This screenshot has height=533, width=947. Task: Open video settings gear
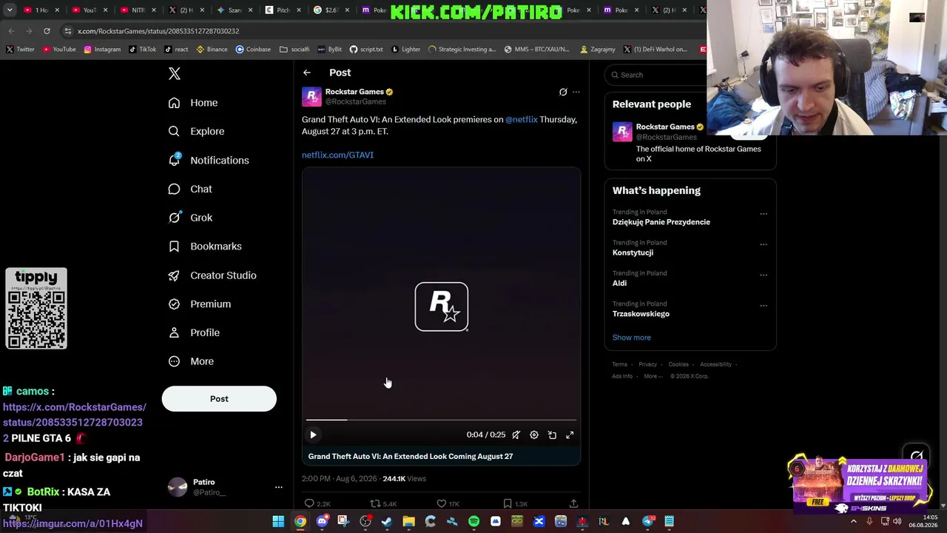coord(534,435)
